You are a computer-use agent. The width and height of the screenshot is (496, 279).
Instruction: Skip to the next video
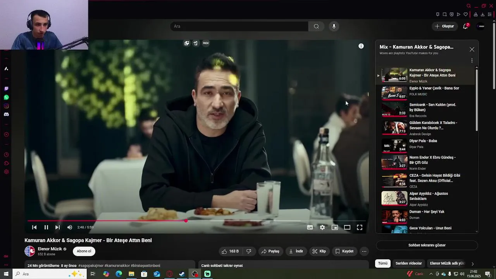click(x=57, y=227)
